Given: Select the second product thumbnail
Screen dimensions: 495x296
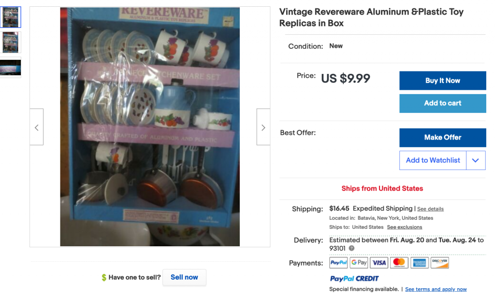Looking at the screenshot, I should pyautogui.click(x=11, y=42).
